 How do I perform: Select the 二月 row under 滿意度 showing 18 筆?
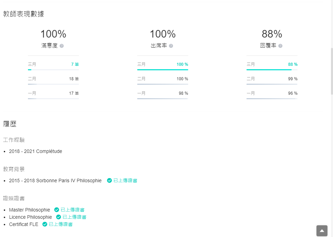pos(53,80)
